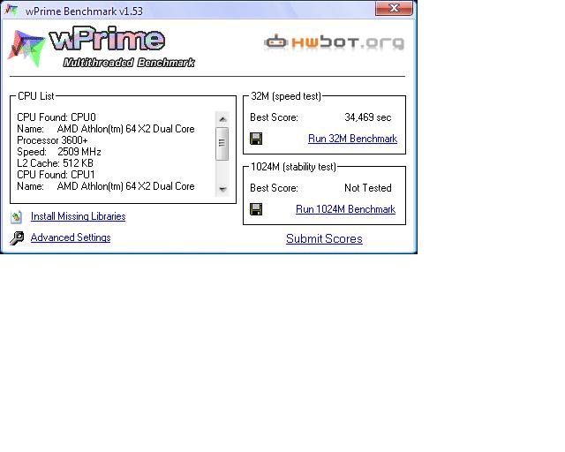Click the wrench icon beside Advanced Settings
The image size is (565, 452).
[x=17, y=237]
